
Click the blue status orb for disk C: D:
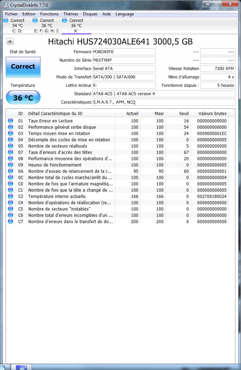click(6, 21)
